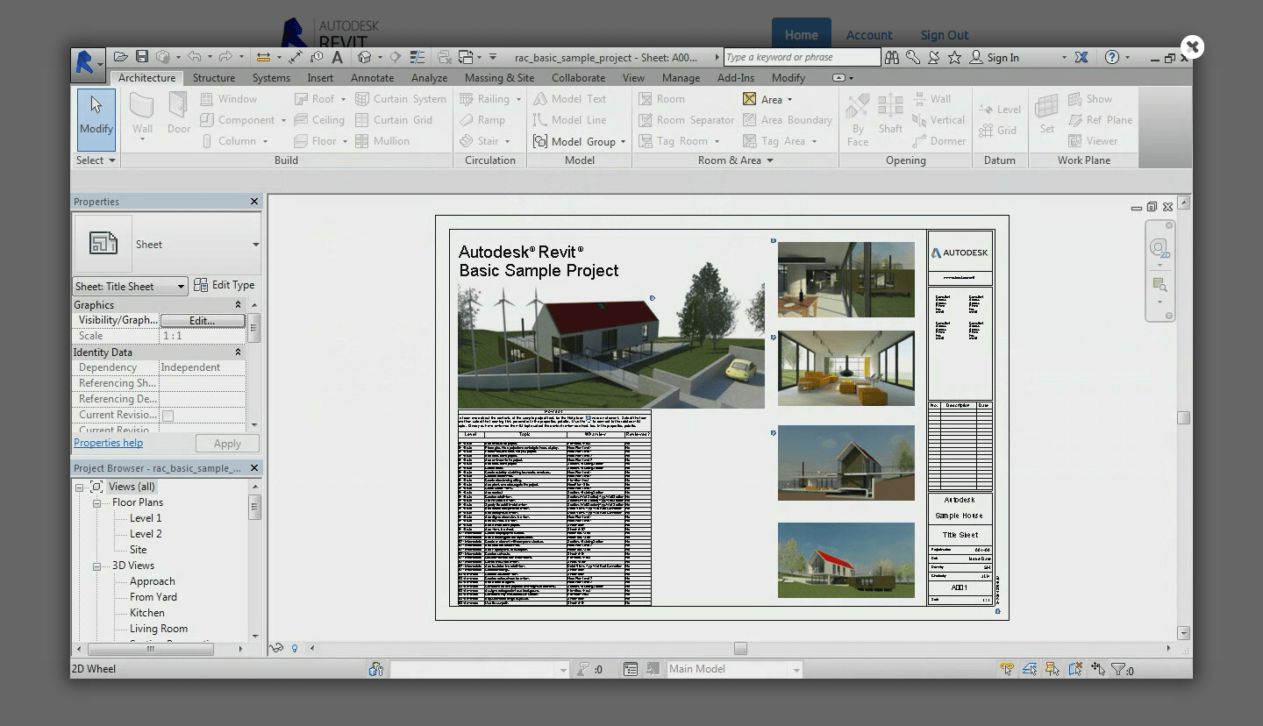Switch to the Structure ribbon tab
Image resolution: width=1263 pixels, height=726 pixels.
pos(214,78)
